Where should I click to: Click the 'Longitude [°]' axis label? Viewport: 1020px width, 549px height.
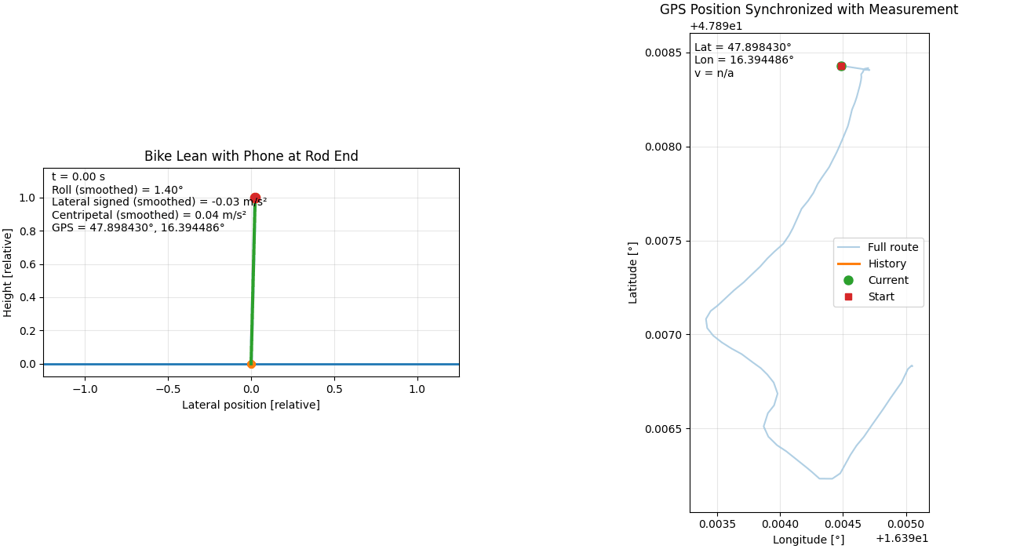click(809, 540)
